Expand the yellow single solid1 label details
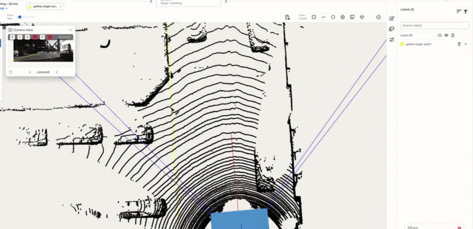The width and height of the screenshot is (473, 229). tap(465, 44)
